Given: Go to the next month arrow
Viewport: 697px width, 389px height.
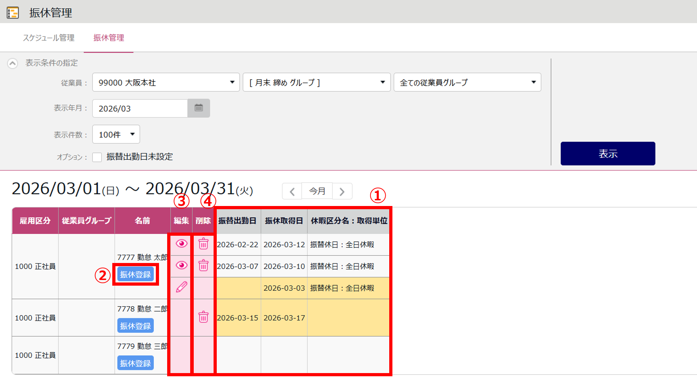Looking at the screenshot, I should coord(342,191).
